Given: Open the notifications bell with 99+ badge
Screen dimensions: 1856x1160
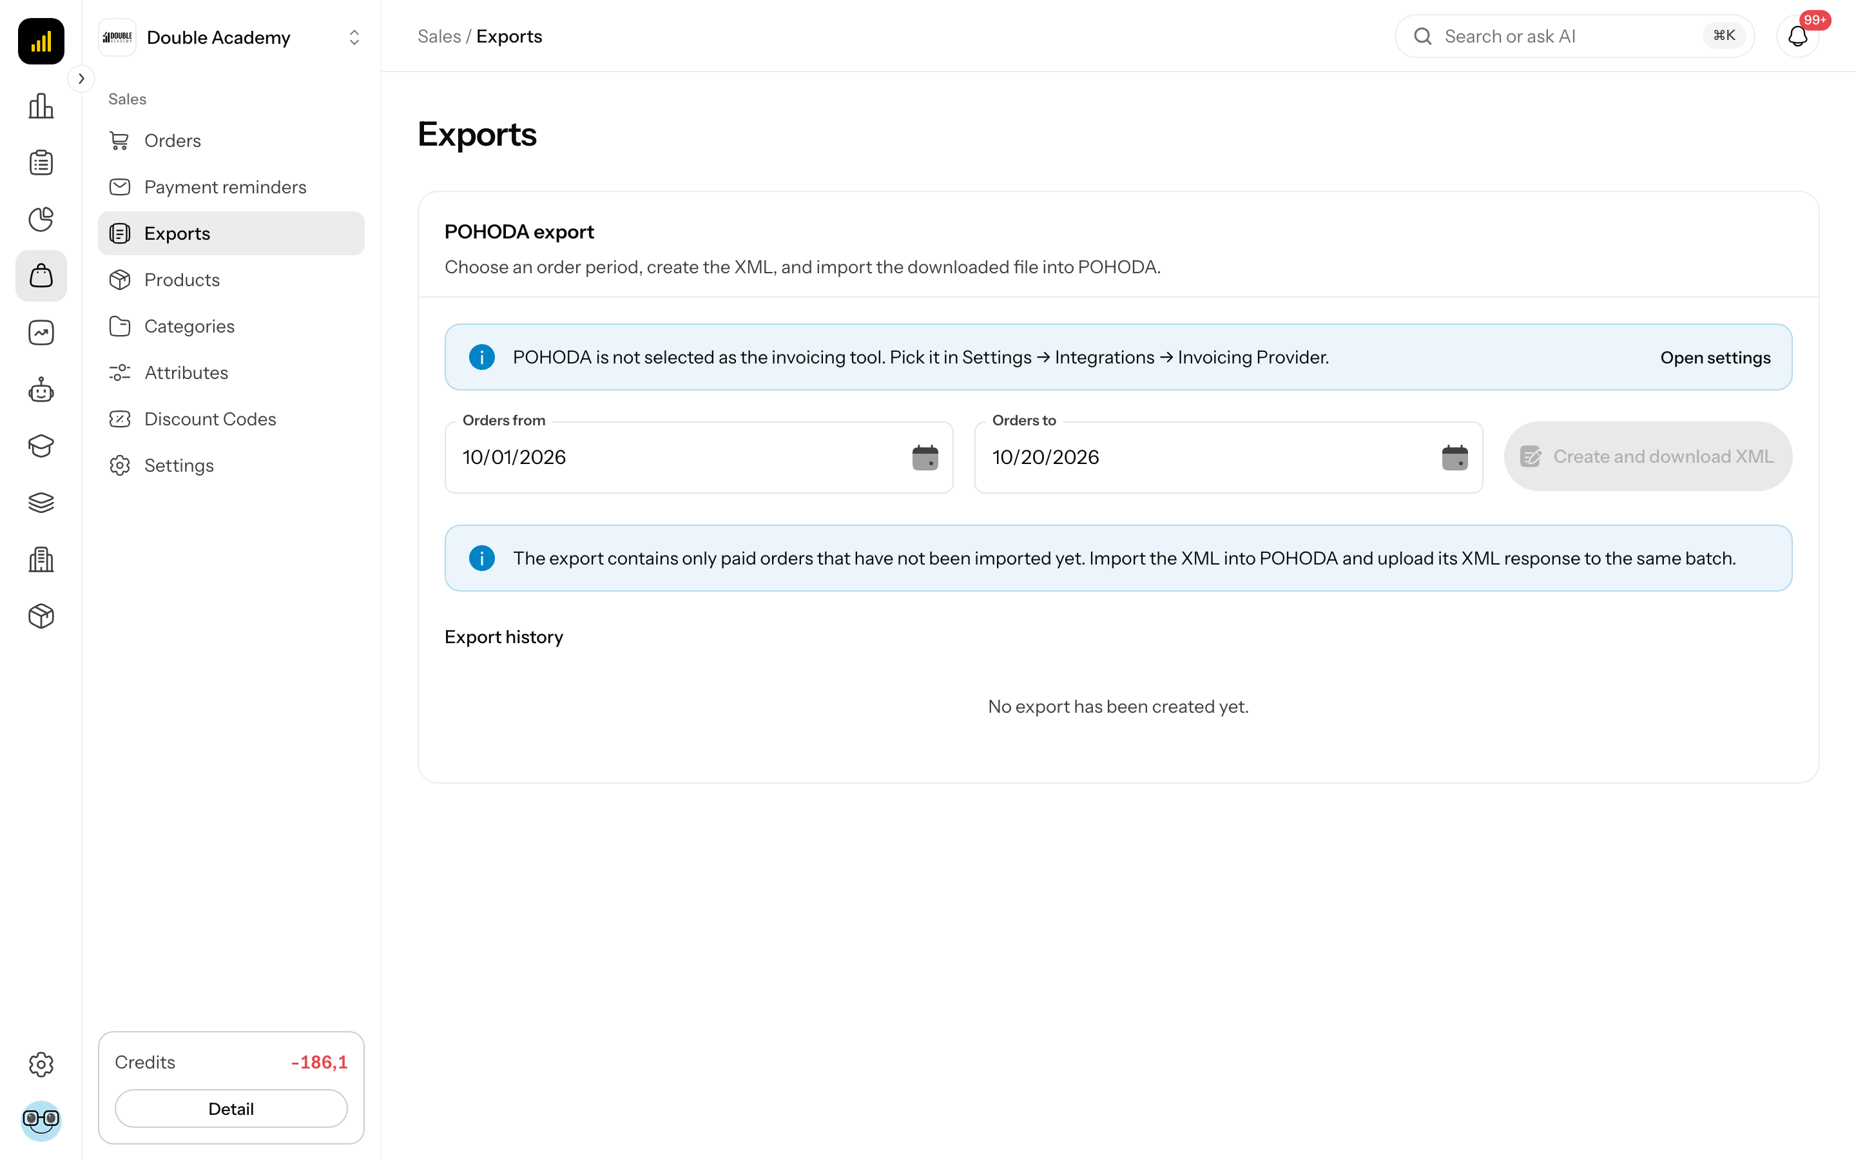Looking at the screenshot, I should click(x=1798, y=36).
